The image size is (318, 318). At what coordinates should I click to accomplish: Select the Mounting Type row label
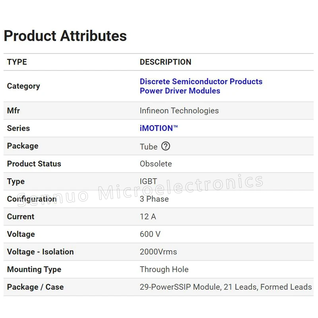coord(34,269)
